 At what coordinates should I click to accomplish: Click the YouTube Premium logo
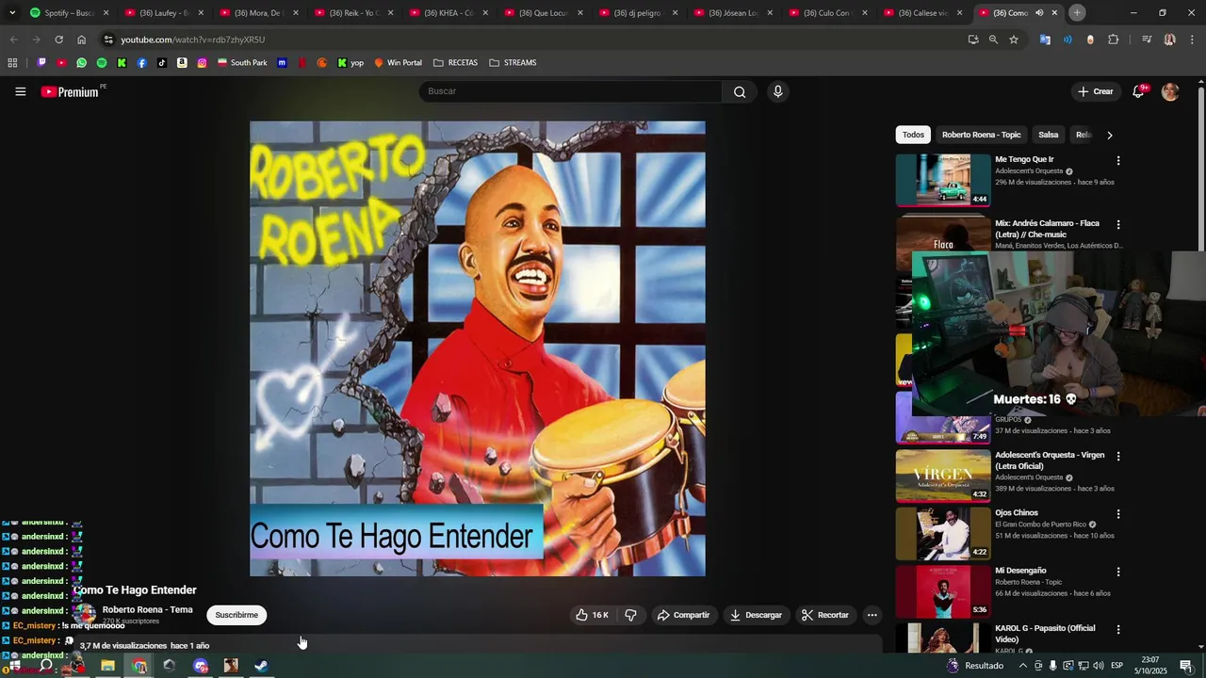click(x=71, y=91)
